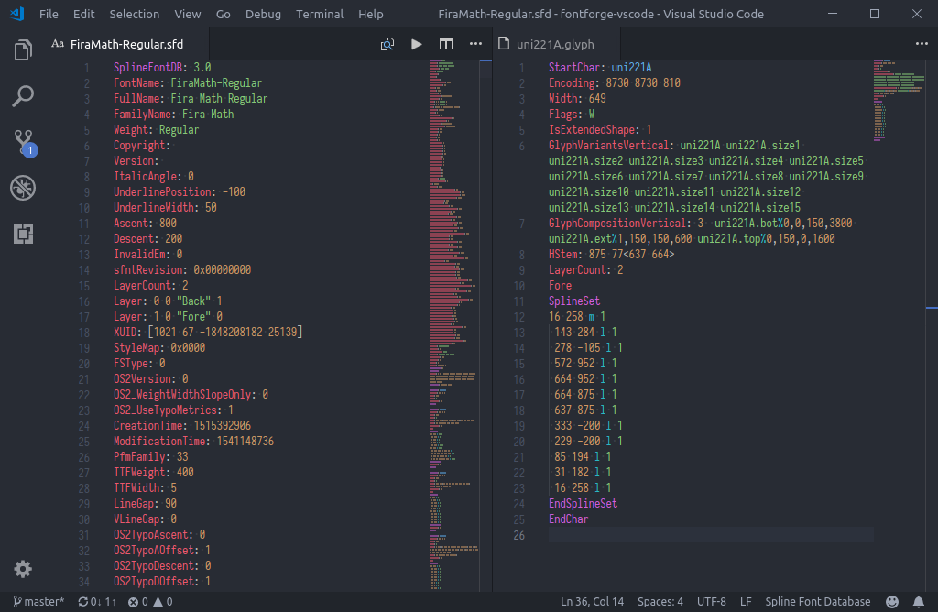
Task: Click the VS Code logo icon
Action: (x=16, y=13)
